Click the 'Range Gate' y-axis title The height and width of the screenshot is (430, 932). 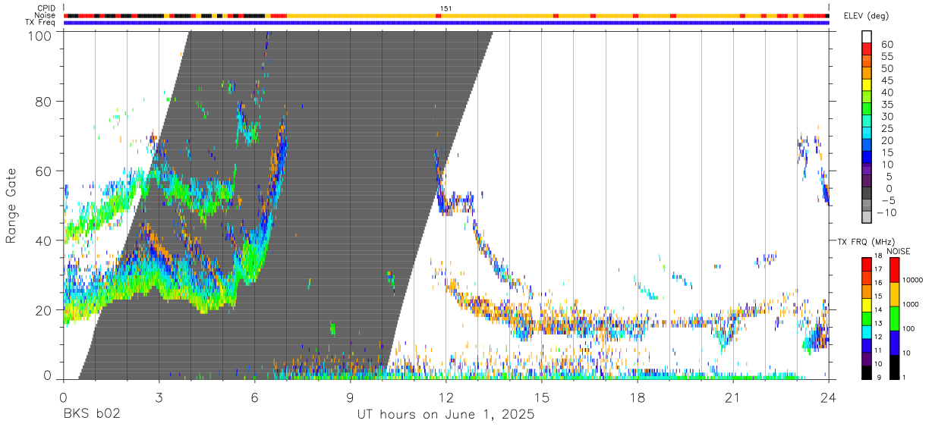11,205
